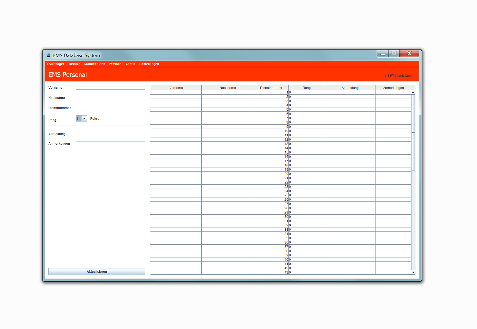
Task: Focus the Nachname input field
Action: pyautogui.click(x=110, y=98)
